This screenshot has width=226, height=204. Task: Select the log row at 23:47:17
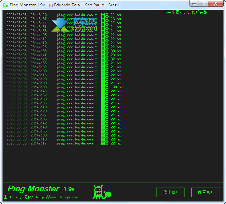coord(64,143)
